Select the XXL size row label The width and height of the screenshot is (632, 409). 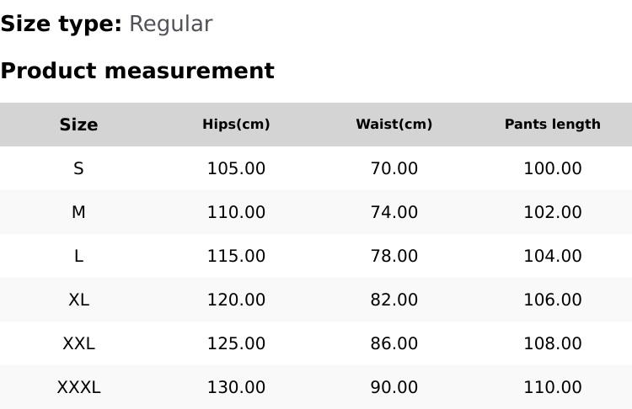[78, 343]
